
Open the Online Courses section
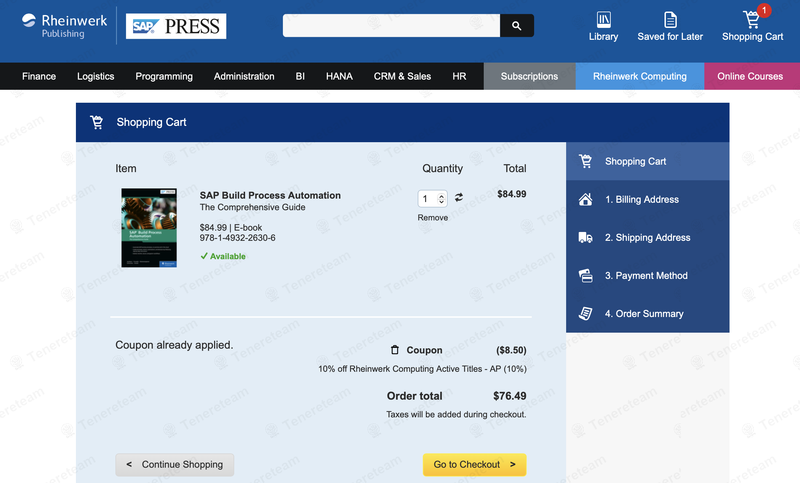(x=750, y=76)
